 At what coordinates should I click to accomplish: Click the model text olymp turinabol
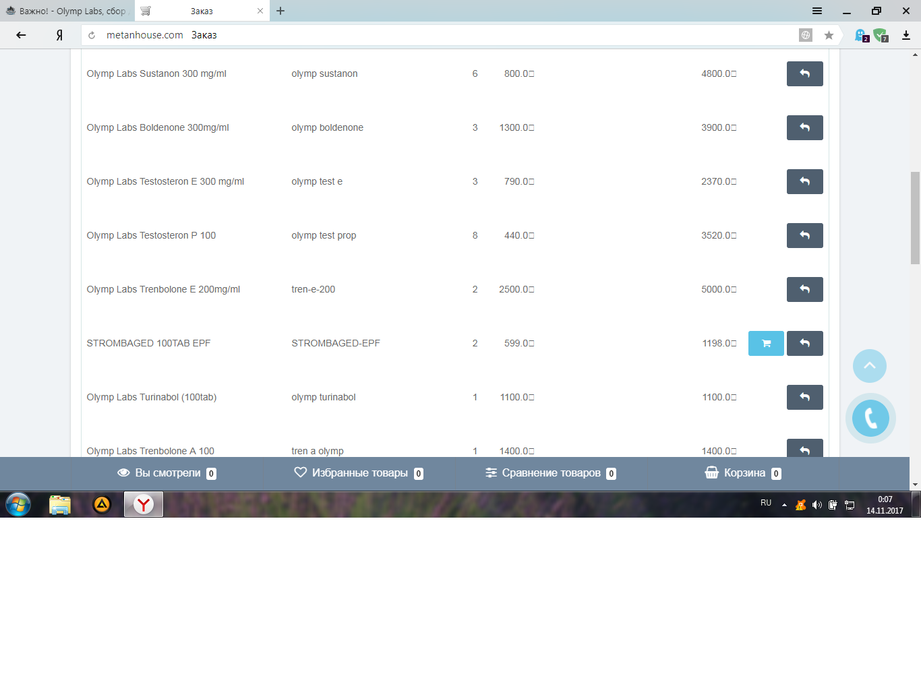(x=324, y=397)
